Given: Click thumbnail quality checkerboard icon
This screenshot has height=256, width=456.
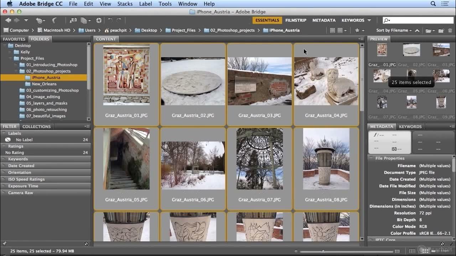Looking at the screenshot, I should click(x=332, y=30).
